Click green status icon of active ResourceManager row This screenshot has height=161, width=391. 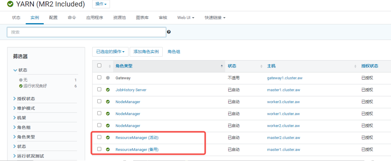(x=108, y=138)
